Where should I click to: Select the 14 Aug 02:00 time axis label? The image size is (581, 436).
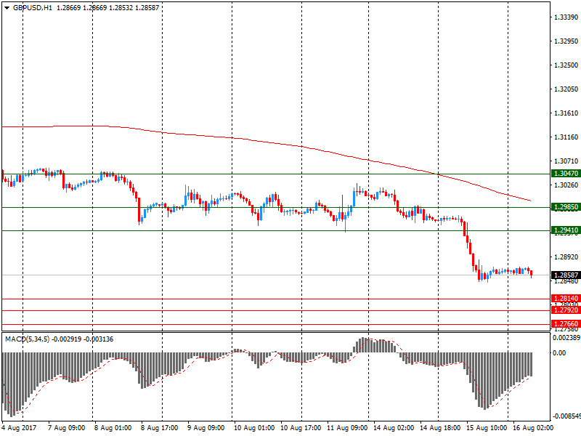pyautogui.click(x=394, y=428)
